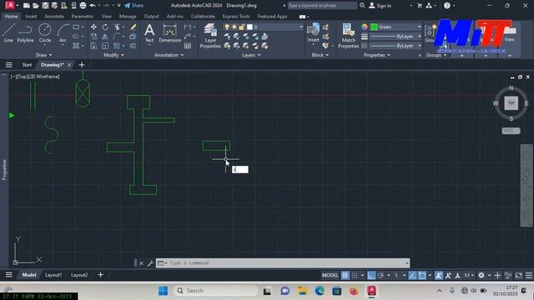
Task: Add a new layout tab
Action: tap(100, 275)
